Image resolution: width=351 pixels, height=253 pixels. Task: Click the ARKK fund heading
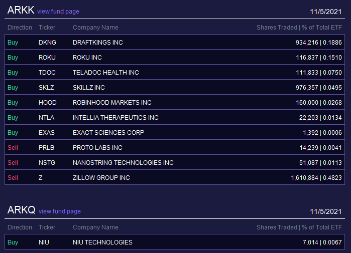(21, 10)
